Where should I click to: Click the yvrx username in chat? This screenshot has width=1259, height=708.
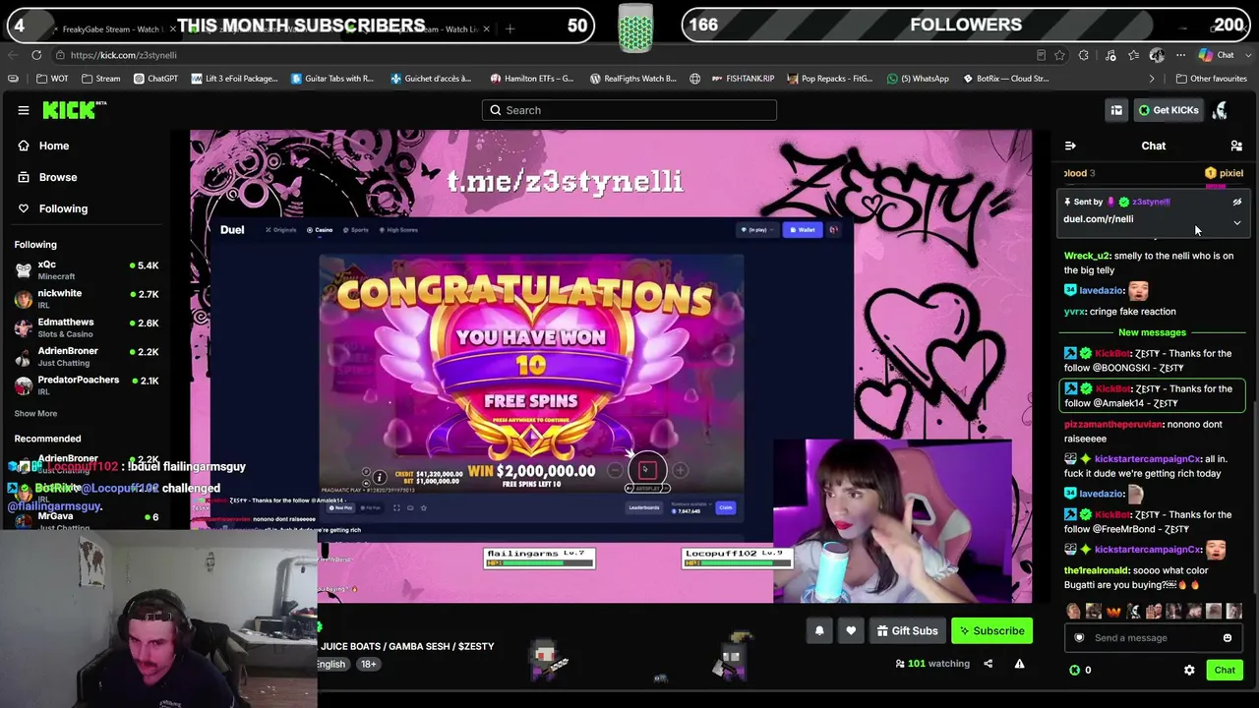[x=1074, y=312]
